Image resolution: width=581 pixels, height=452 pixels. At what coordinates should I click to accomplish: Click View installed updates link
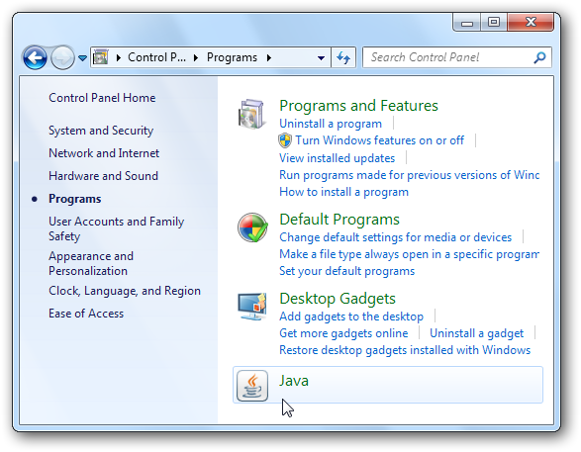338,158
